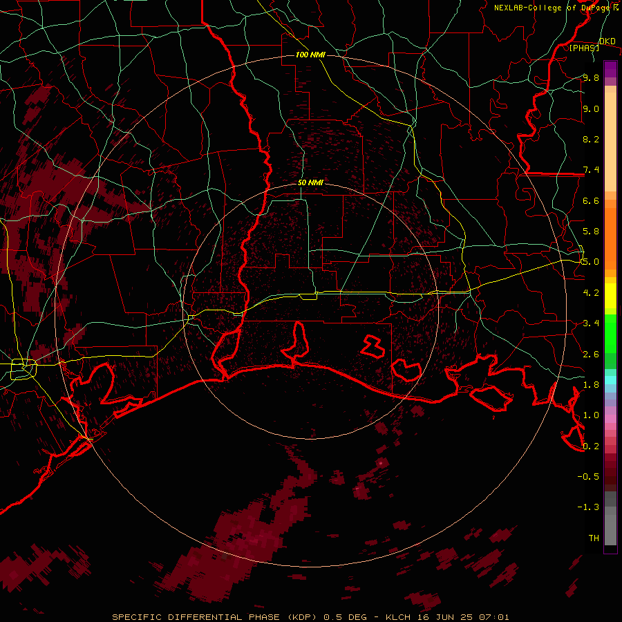Click the TH label on the scale
Image resolution: width=622 pixels, height=622 pixels.
point(594,538)
